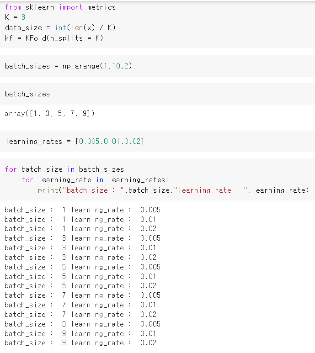The width and height of the screenshot is (315, 353).
Task: Click the output 'array([1, 3, 5, 7, 9])'
Action: click(x=49, y=113)
